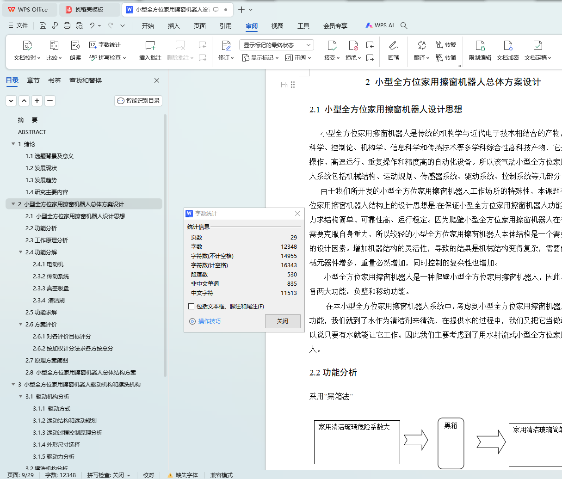
Task: Collapse outline chapter 2 小型全方位家用擦窗机器人总体方案设计
Action: coord(13,204)
